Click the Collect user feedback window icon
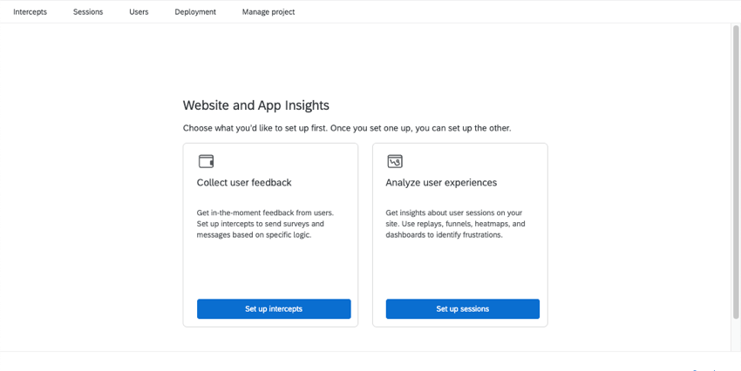The height and width of the screenshot is (371, 741). (206, 161)
